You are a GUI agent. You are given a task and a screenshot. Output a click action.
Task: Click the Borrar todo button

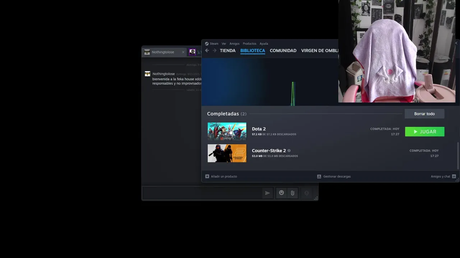[x=424, y=114]
